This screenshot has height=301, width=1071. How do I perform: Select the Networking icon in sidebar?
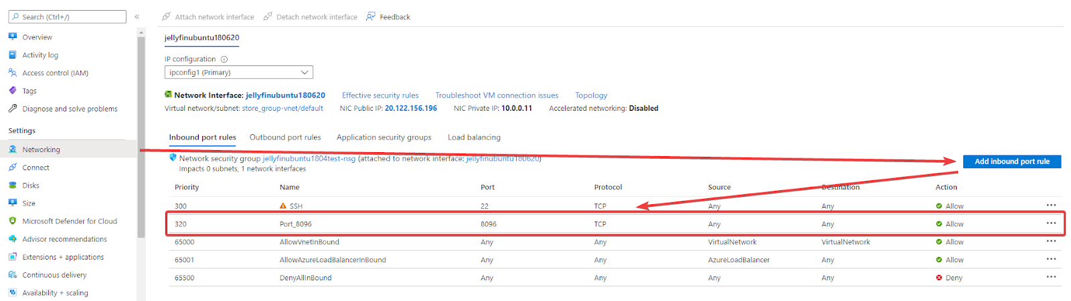coord(13,149)
